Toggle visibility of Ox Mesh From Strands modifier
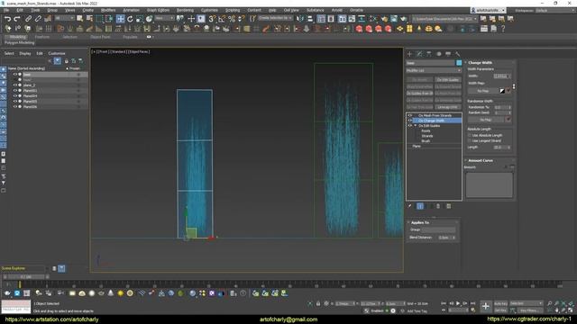577x324 pixels. pos(409,115)
